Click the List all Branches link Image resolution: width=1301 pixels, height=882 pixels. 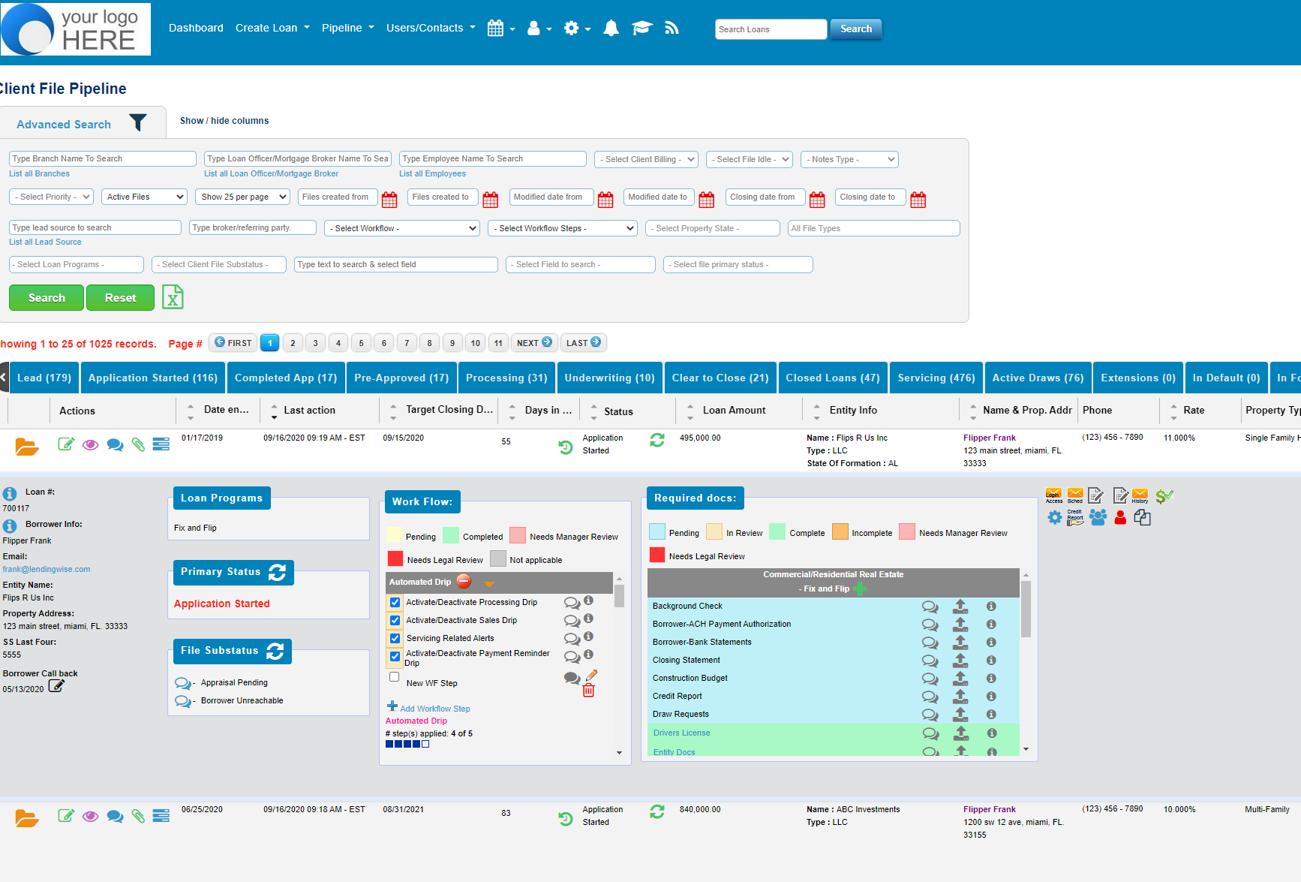[39, 173]
